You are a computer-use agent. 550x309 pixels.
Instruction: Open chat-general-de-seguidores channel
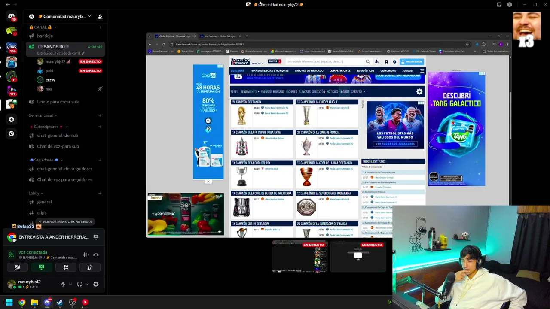pos(65,169)
